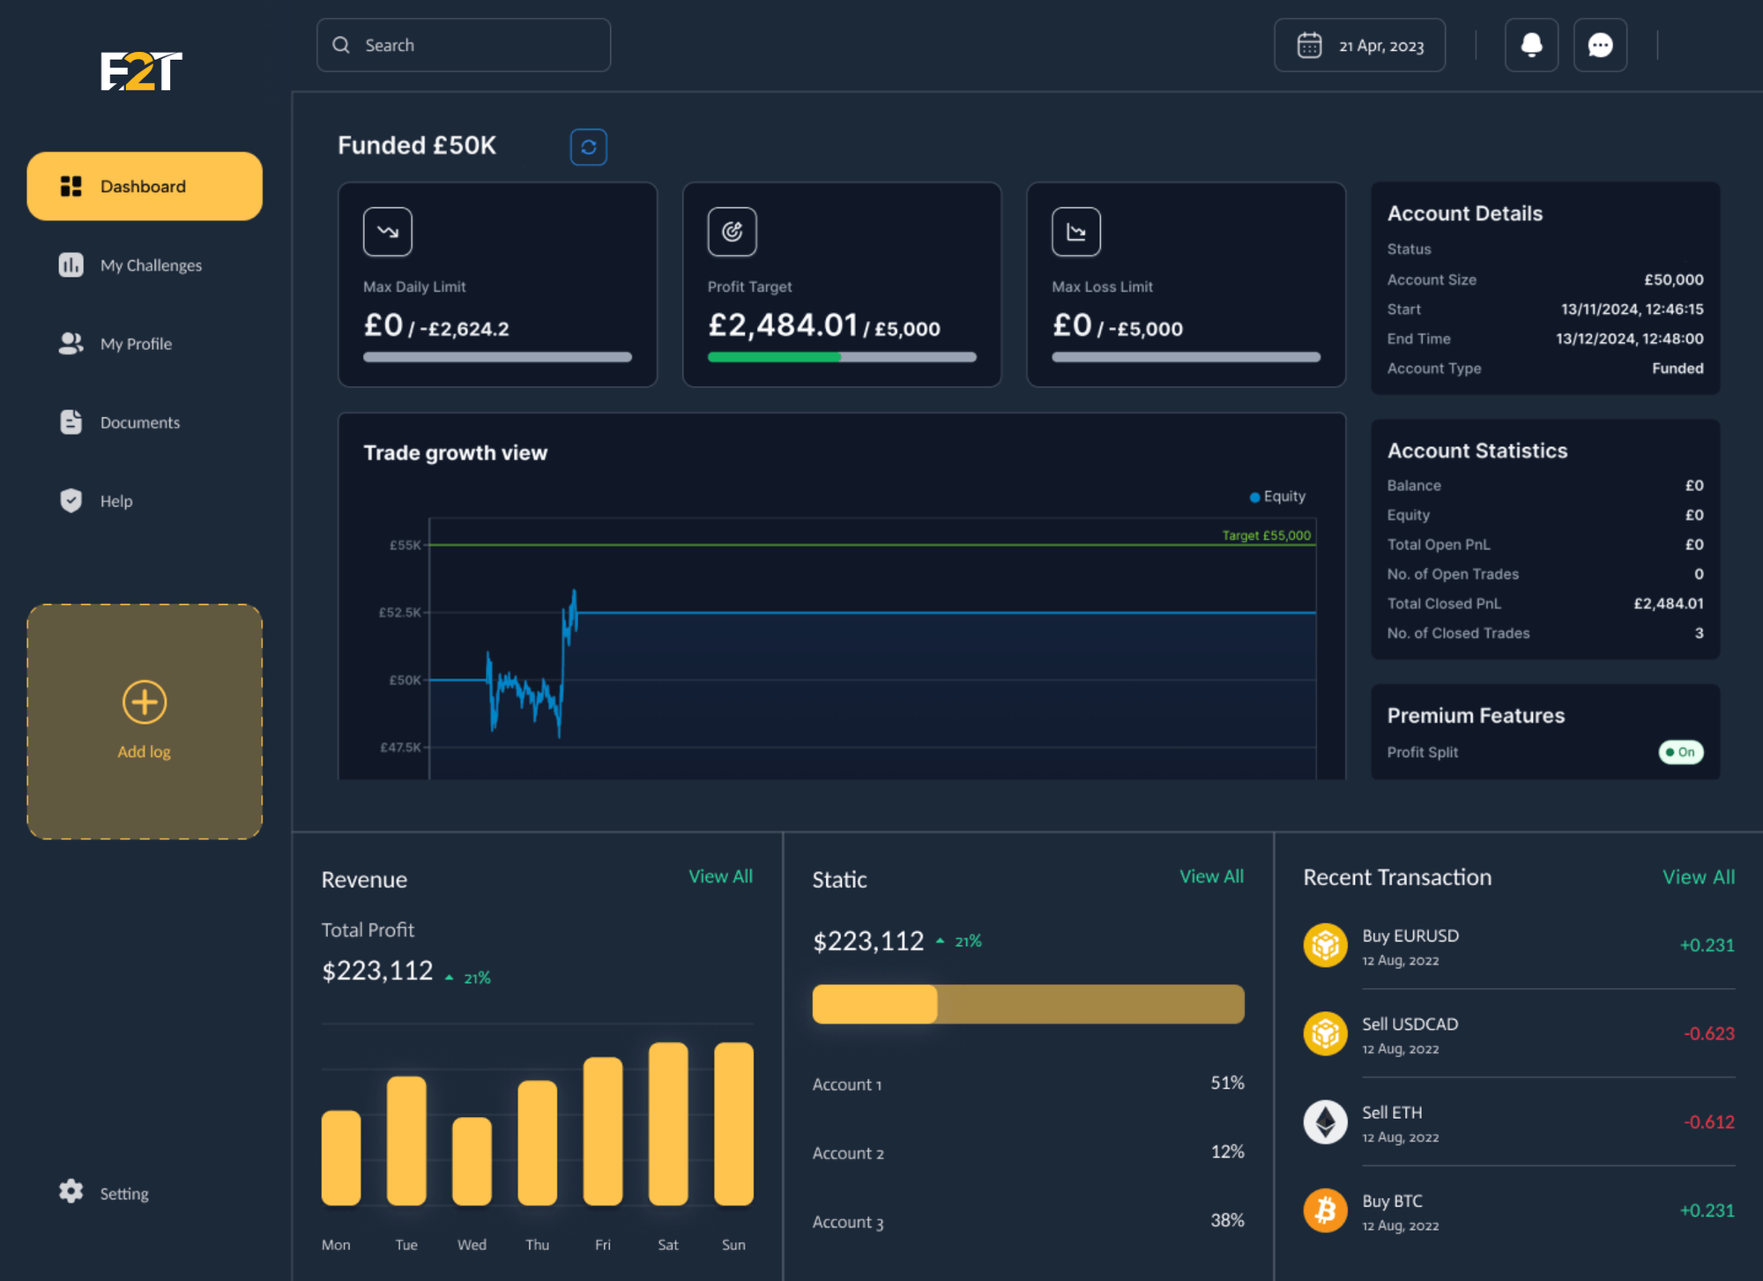The height and width of the screenshot is (1281, 1763).
Task: Open Documents from the sidebar
Action: pyautogui.click(x=139, y=422)
